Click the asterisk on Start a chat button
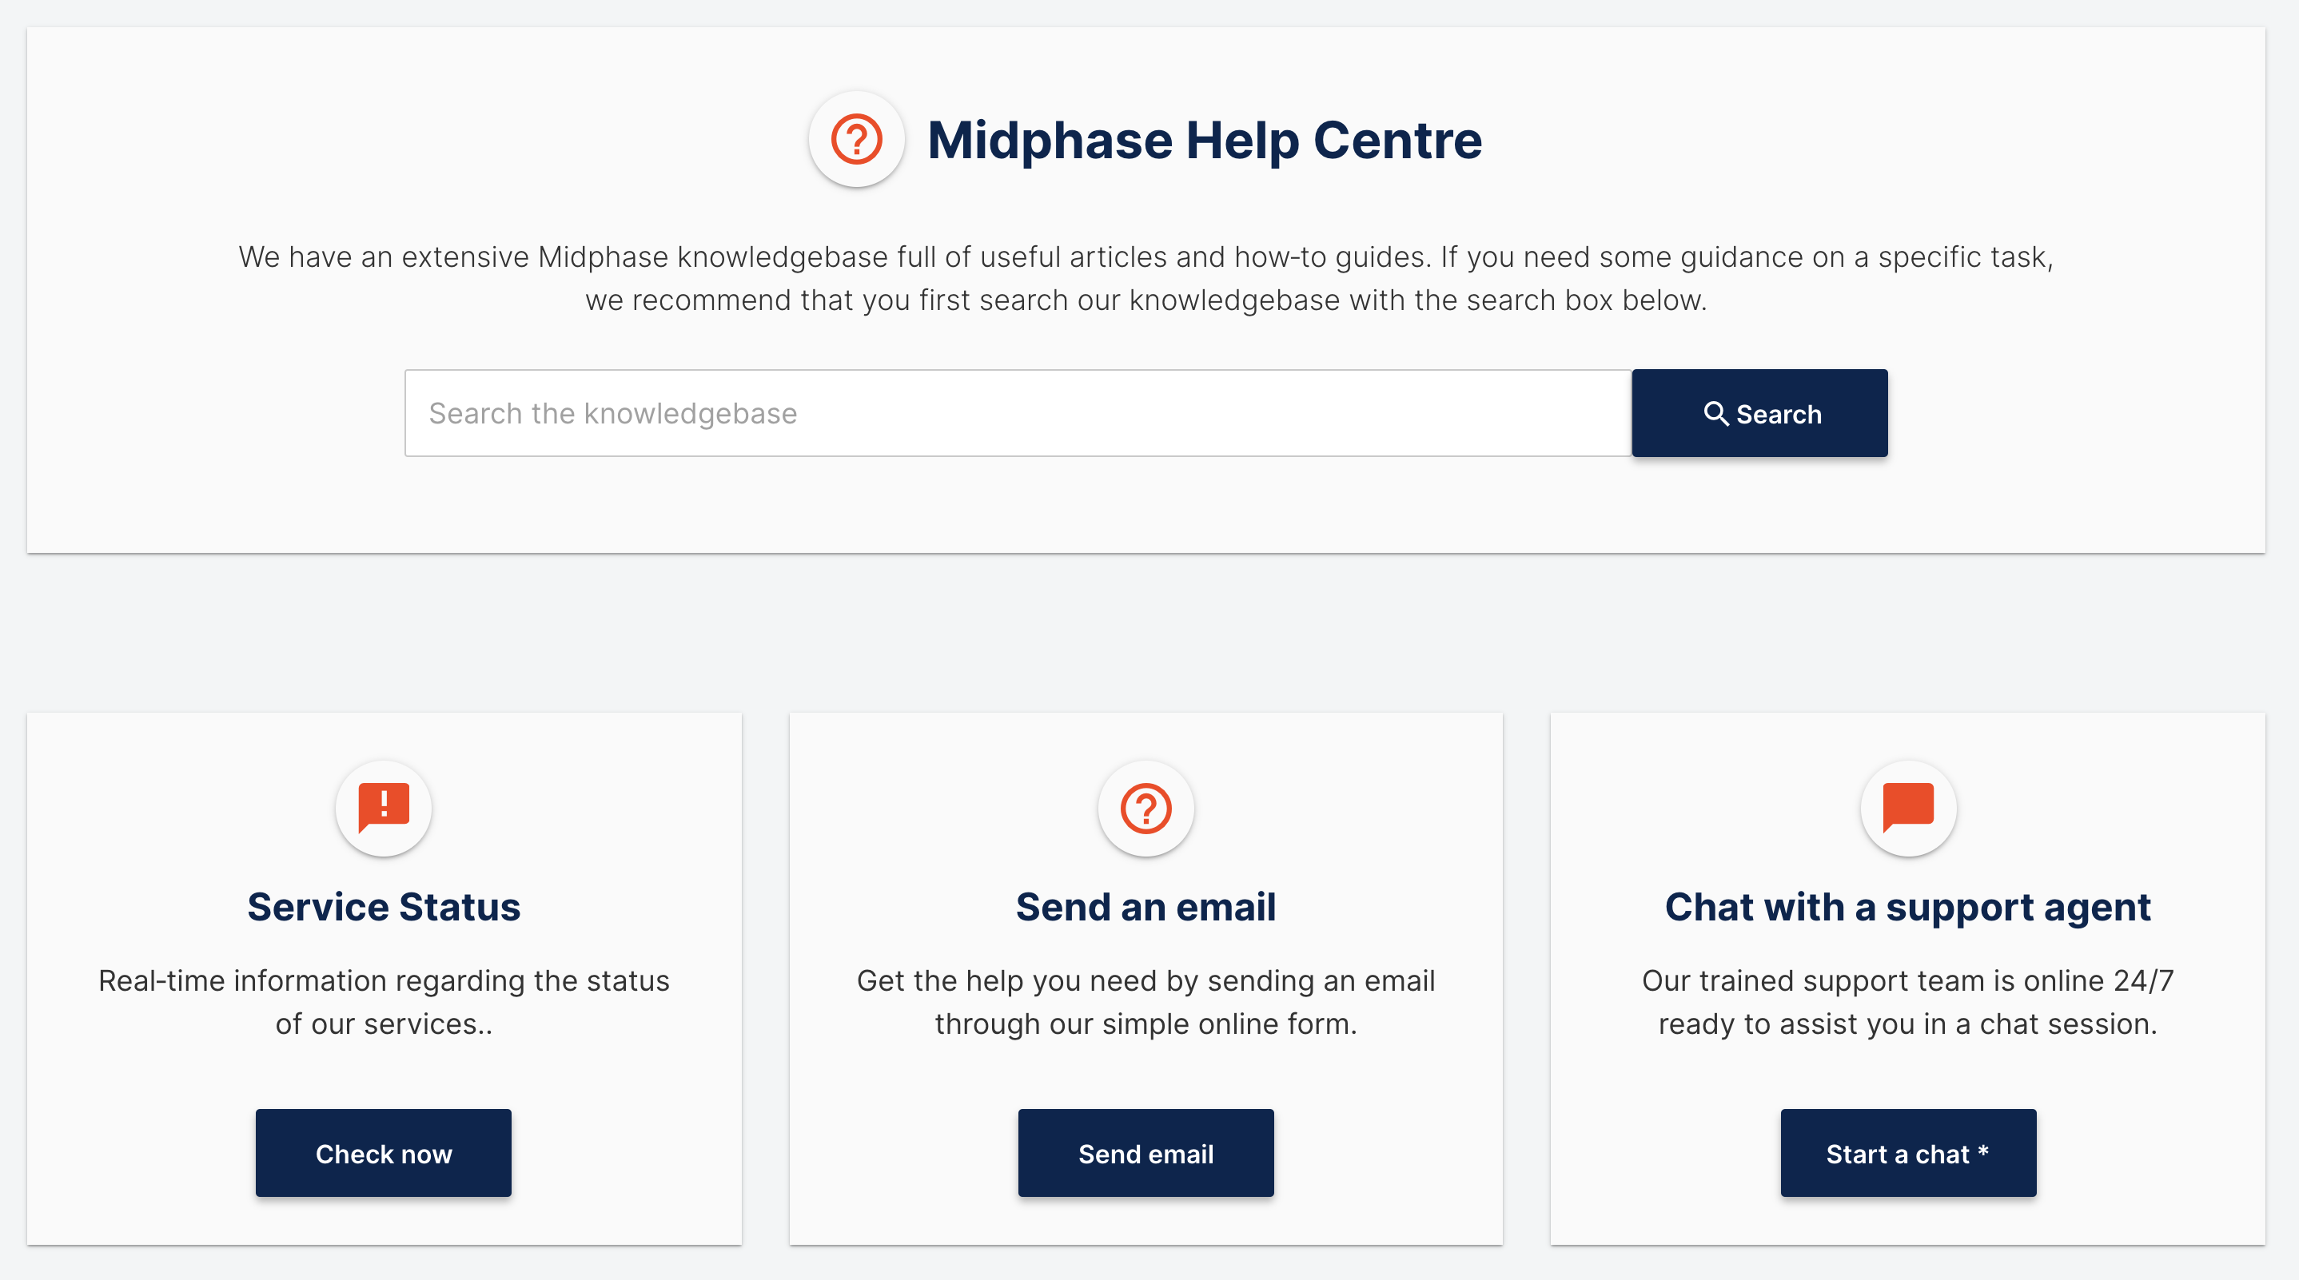Image resolution: width=2299 pixels, height=1280 pixels. pos(1983,1151)
